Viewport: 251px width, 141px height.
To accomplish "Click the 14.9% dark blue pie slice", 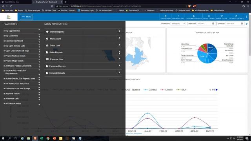I will pyautogui.click(x=211, y=47).
